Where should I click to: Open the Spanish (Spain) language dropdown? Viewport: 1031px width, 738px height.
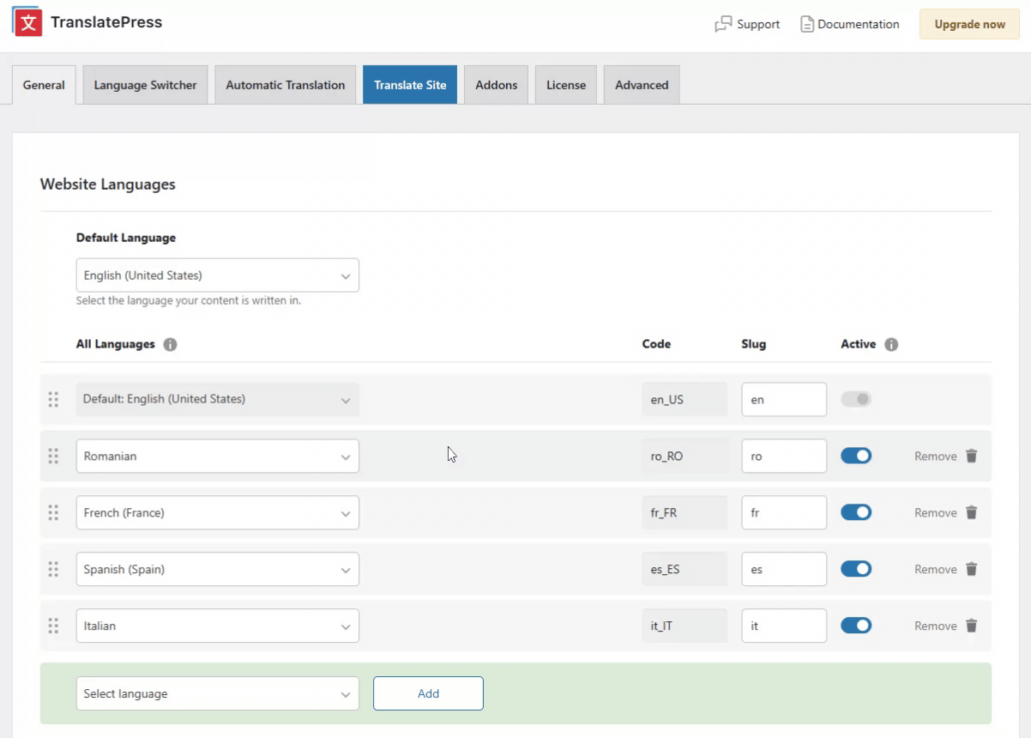tap(217, 570)
